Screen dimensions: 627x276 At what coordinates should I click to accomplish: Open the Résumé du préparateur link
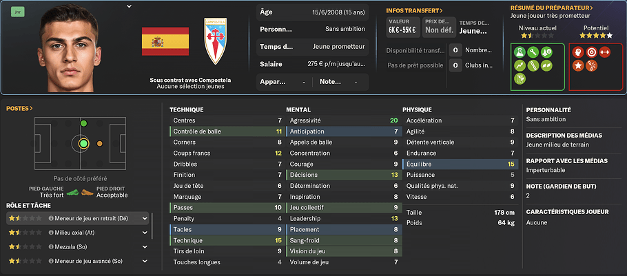[x=552, y=8]
